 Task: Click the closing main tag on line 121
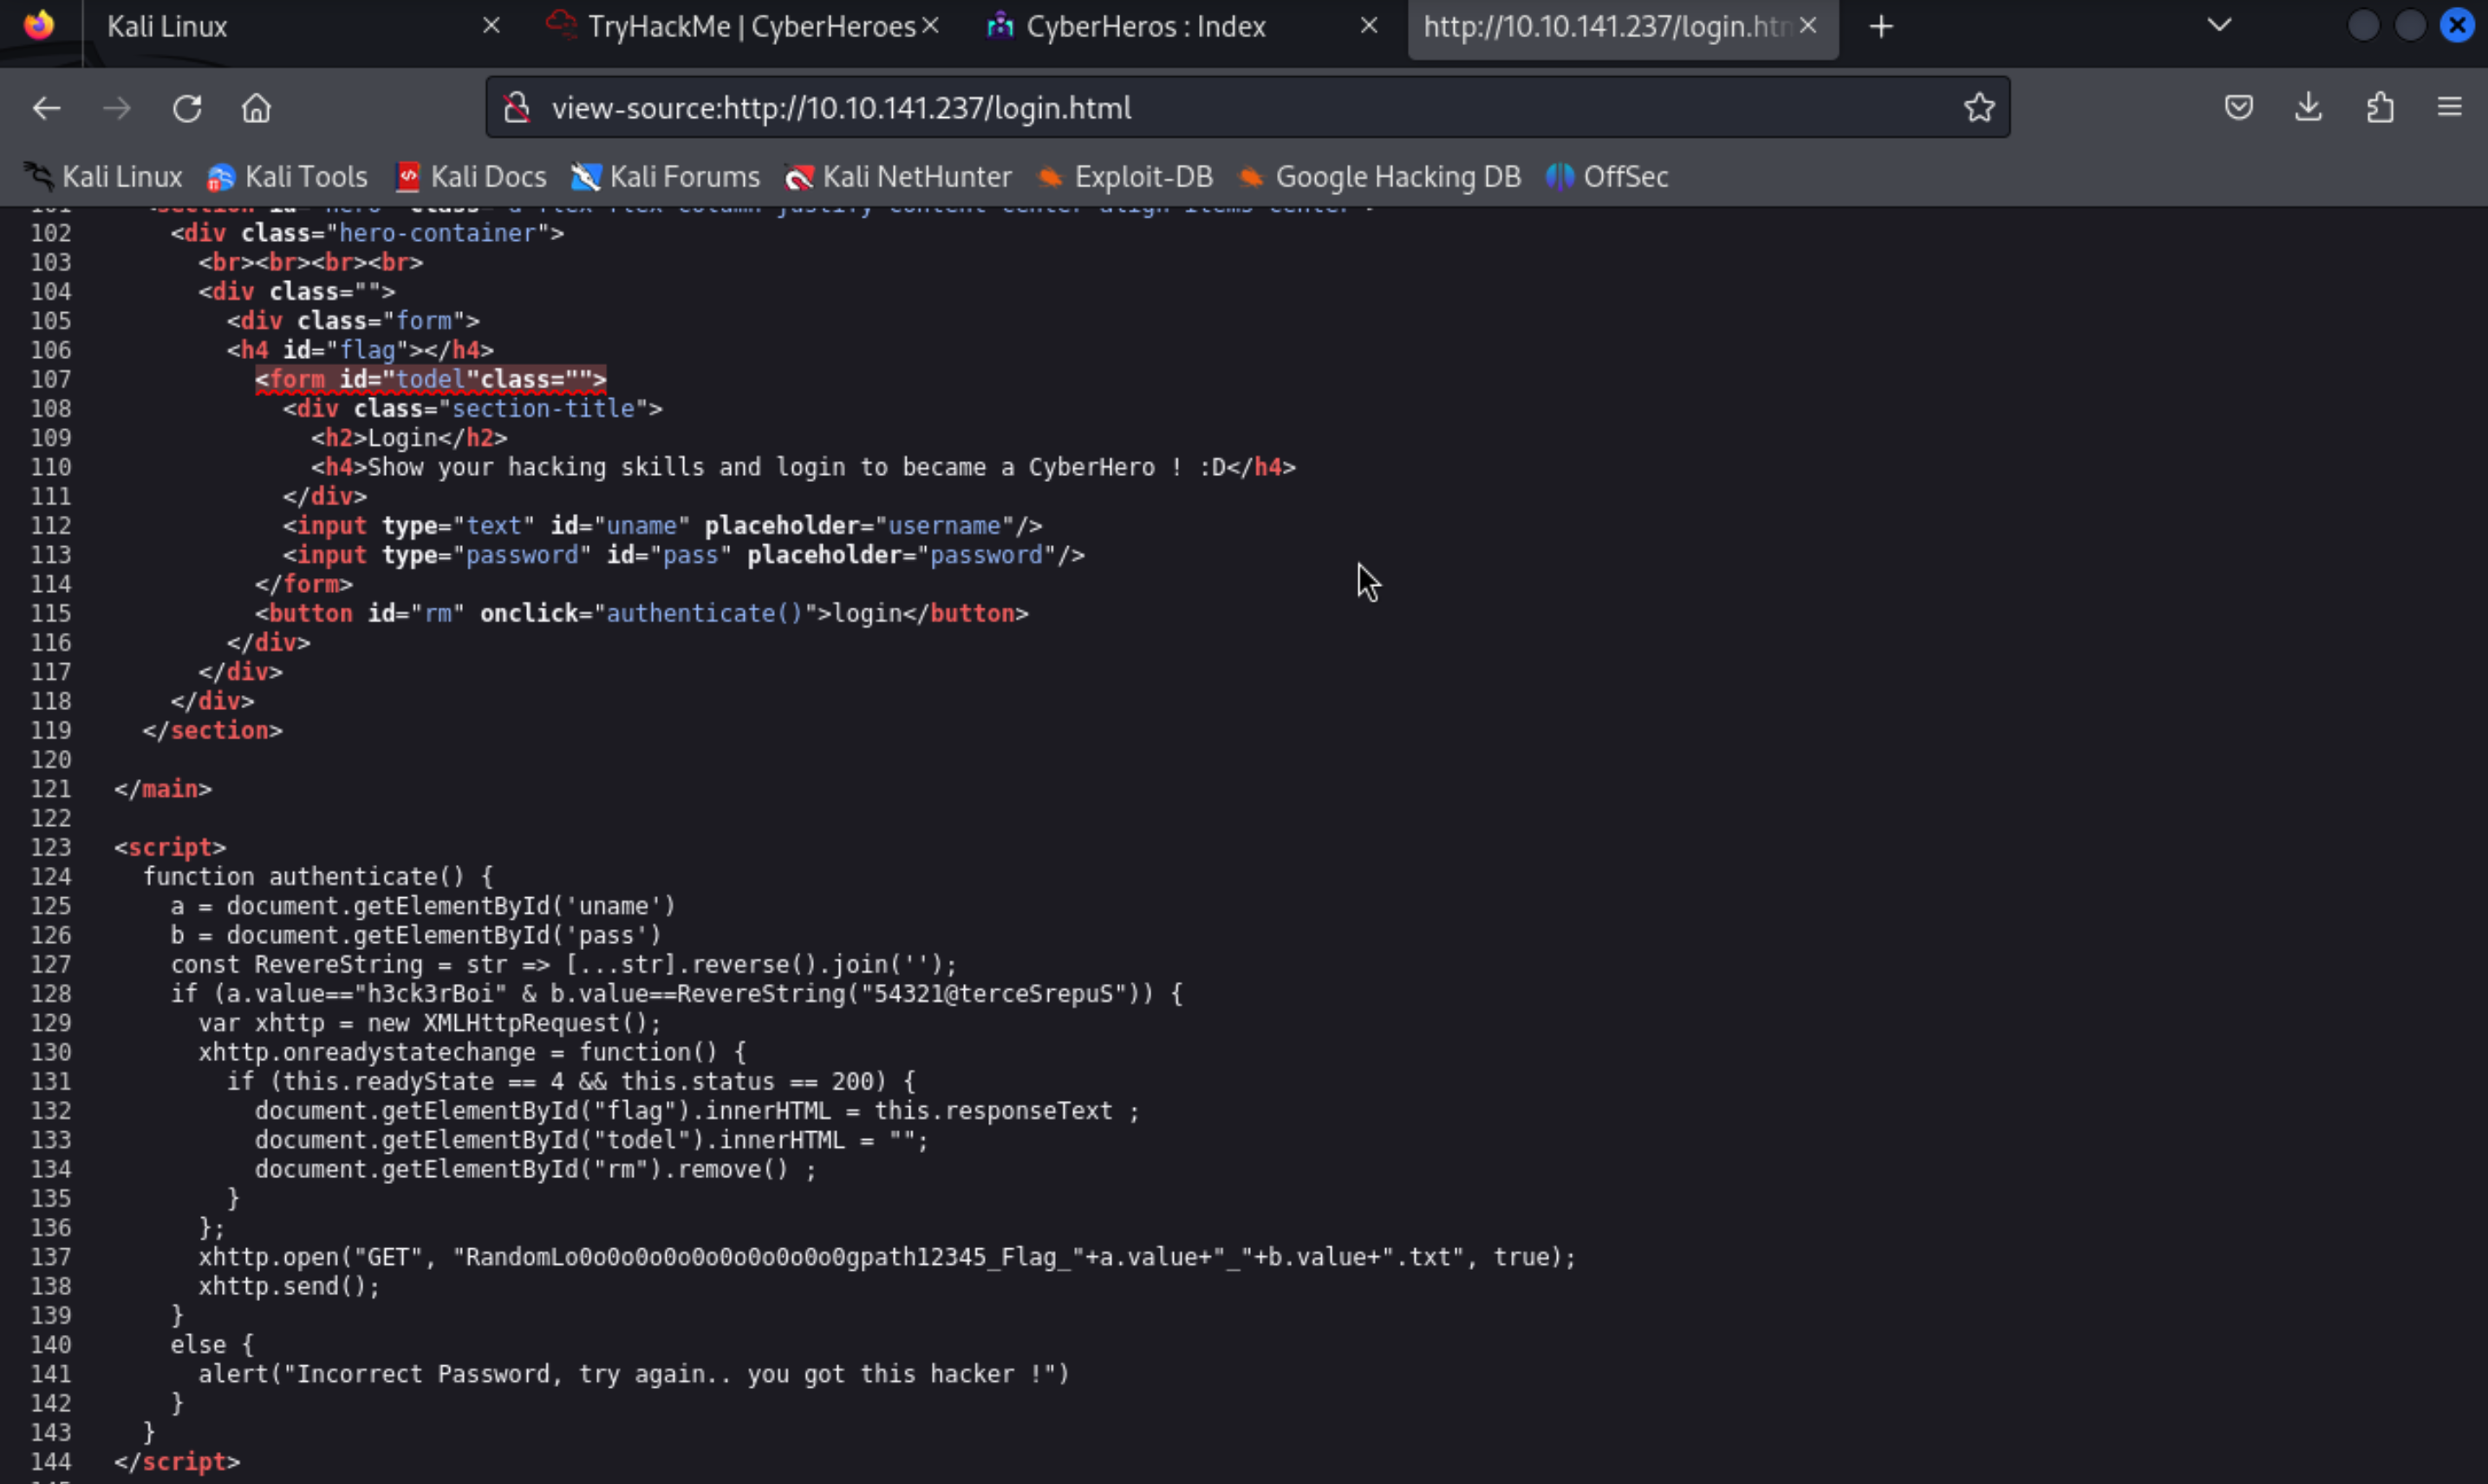(x=163, y=789)
